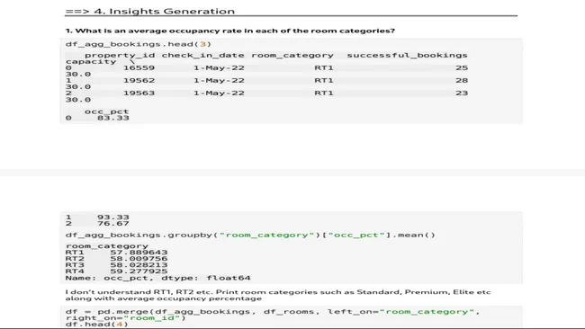Viewport: 585px width, 329px height.
Task: Click 1-May-22 date in property 16559 row
Action: pos(219,67)
